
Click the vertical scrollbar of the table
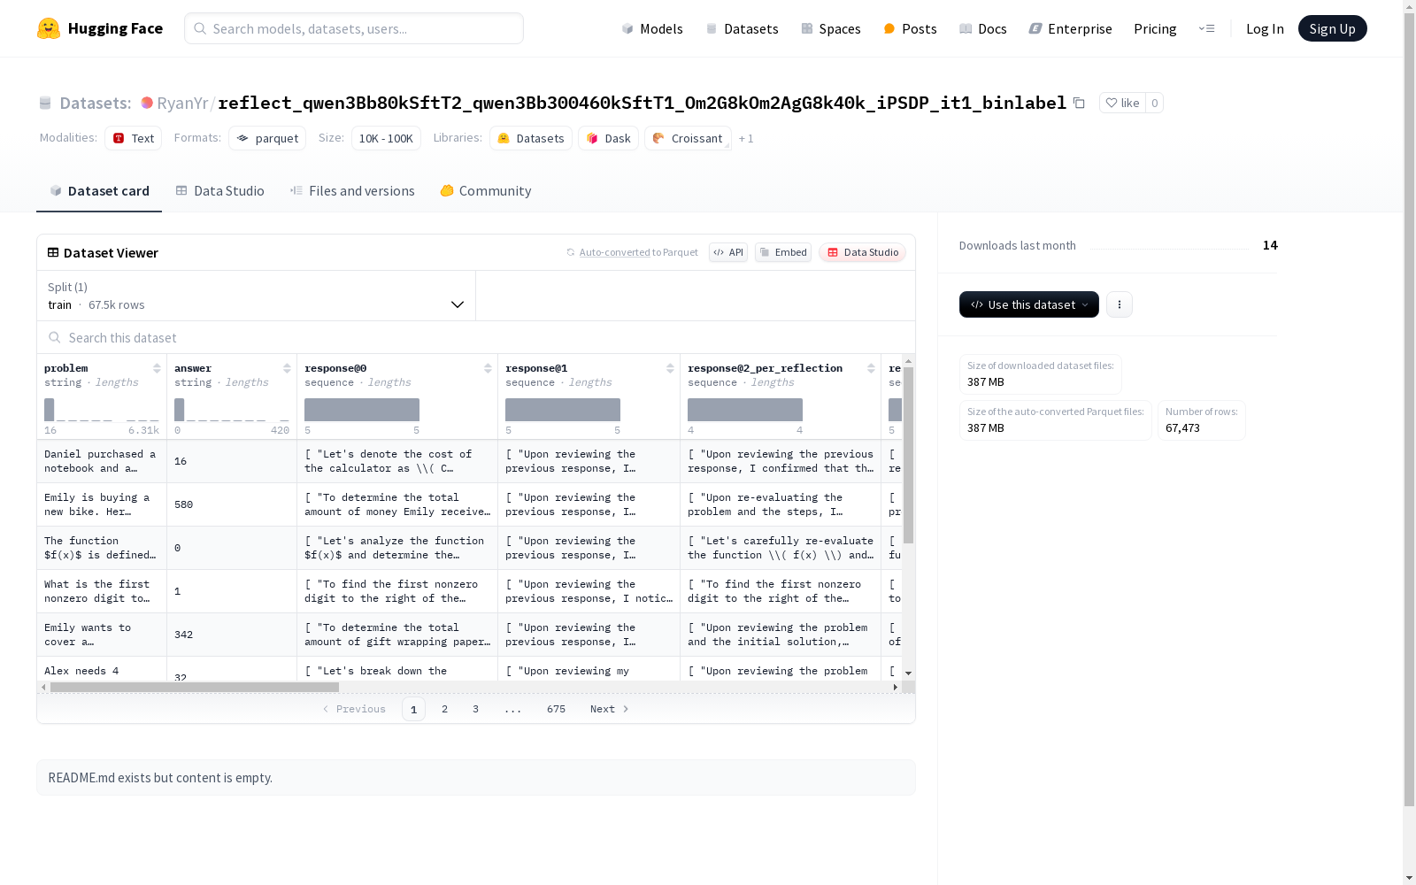908,455
